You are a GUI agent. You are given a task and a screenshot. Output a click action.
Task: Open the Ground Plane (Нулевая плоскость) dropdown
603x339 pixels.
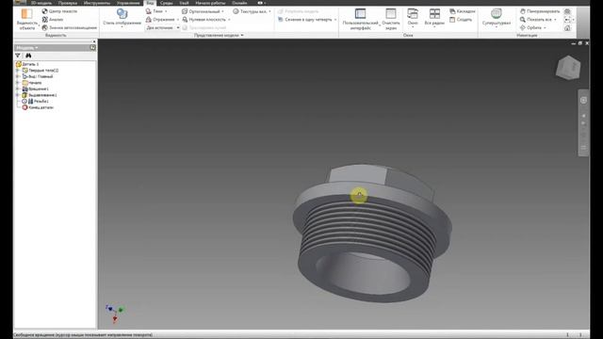pos(206,19)
